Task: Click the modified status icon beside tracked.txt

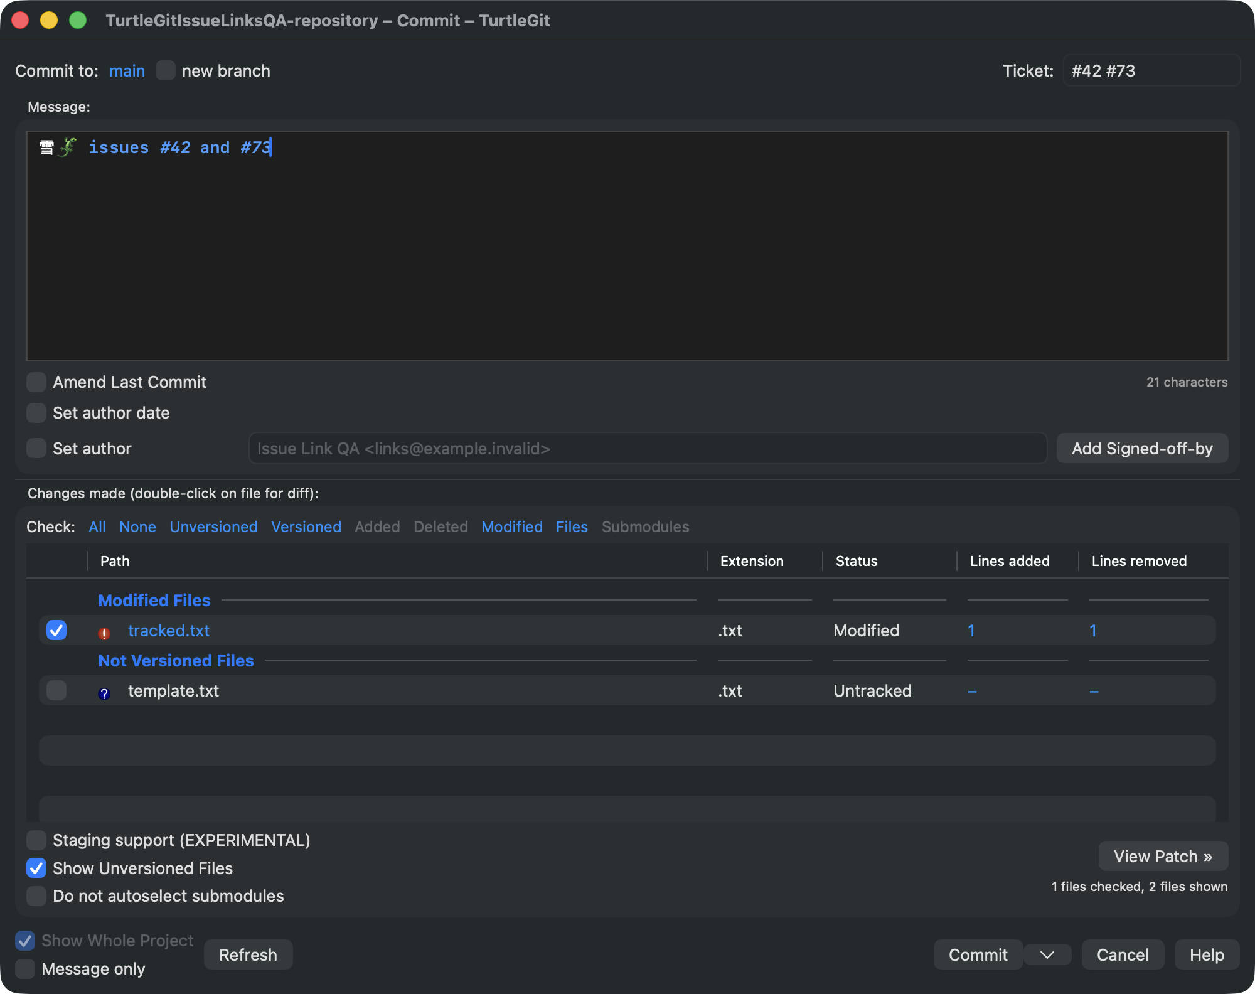Action: [x=104, y=633]
